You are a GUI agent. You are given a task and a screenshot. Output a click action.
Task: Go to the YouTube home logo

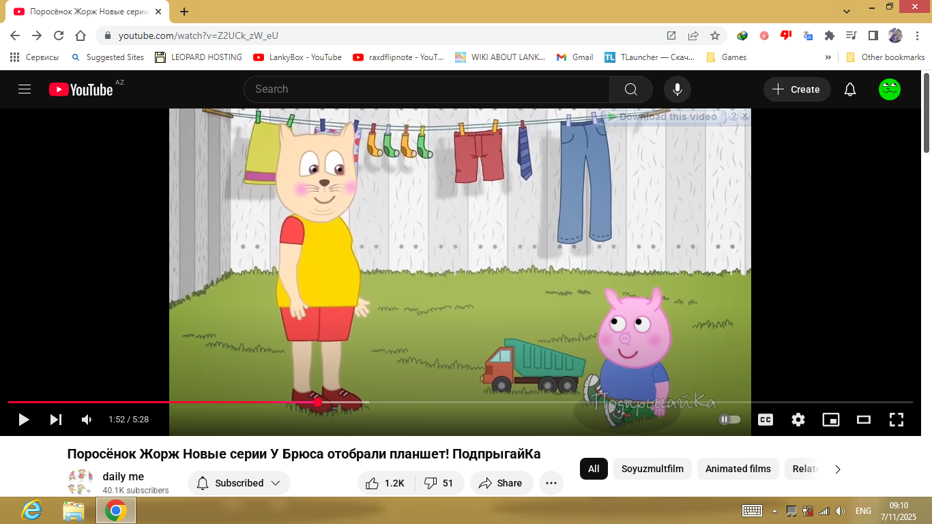coord(81,89)
